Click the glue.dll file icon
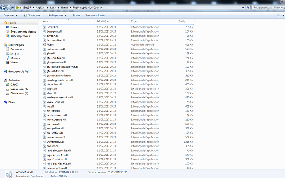This screenshot has height=178, width=285. (44, 54)
